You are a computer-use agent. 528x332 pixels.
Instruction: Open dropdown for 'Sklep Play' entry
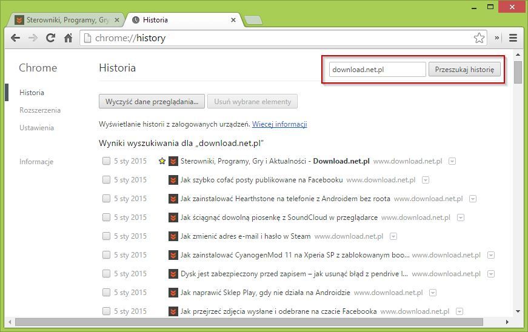(433, 293)
